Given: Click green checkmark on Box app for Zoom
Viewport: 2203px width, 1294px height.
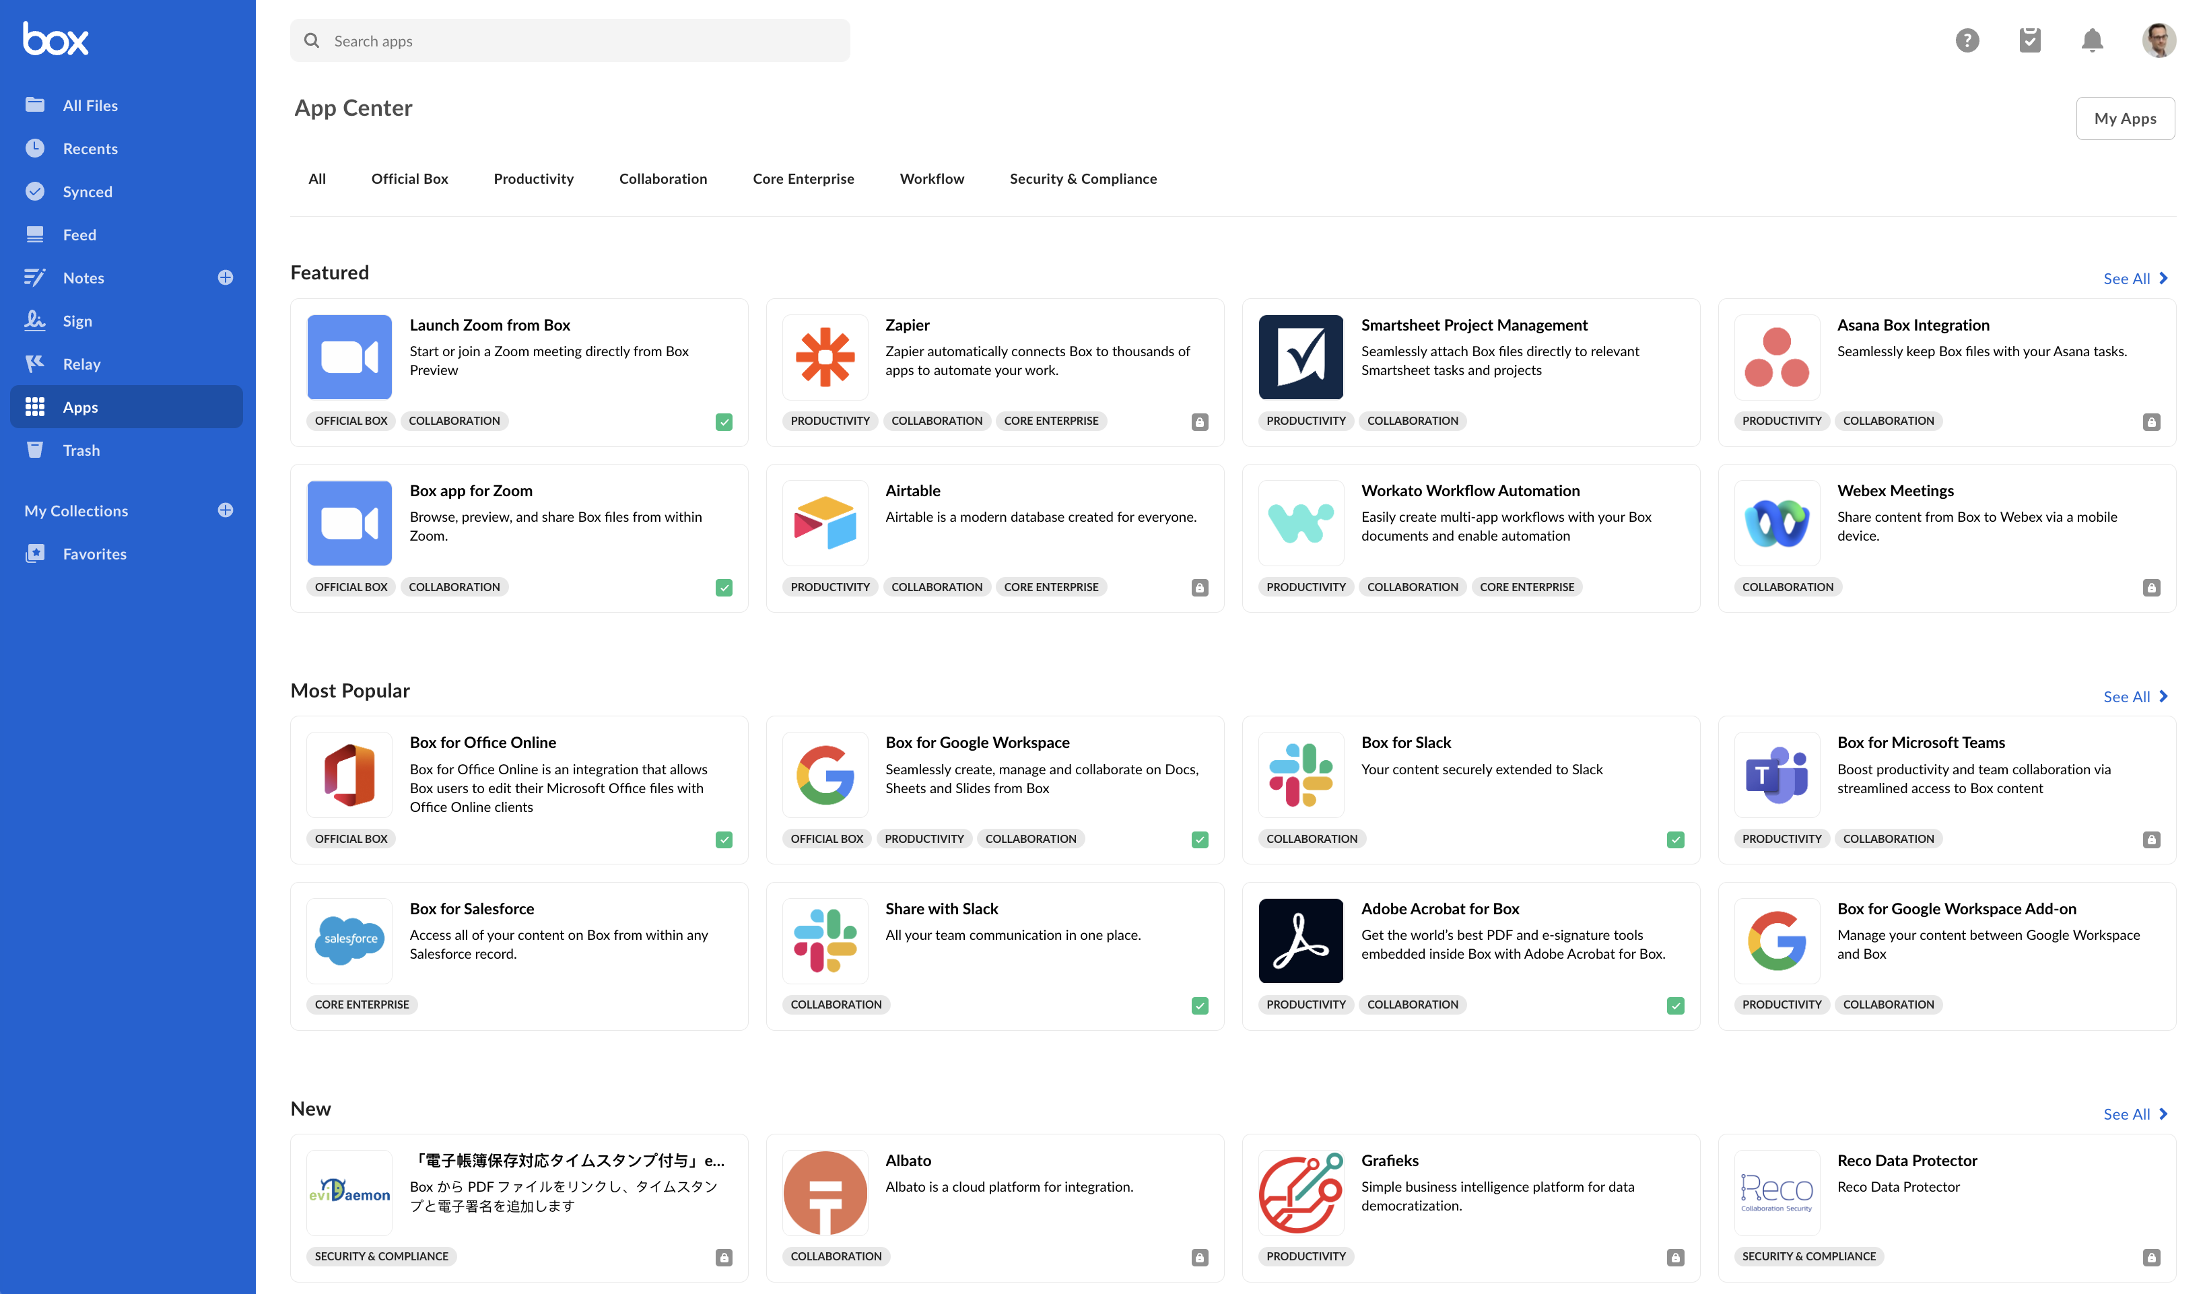Looking at the screenshot, I should [724, 588].
